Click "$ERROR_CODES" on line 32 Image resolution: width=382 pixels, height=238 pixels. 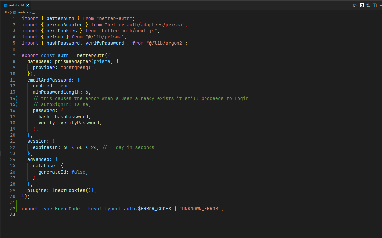click(x=154, y=209)
